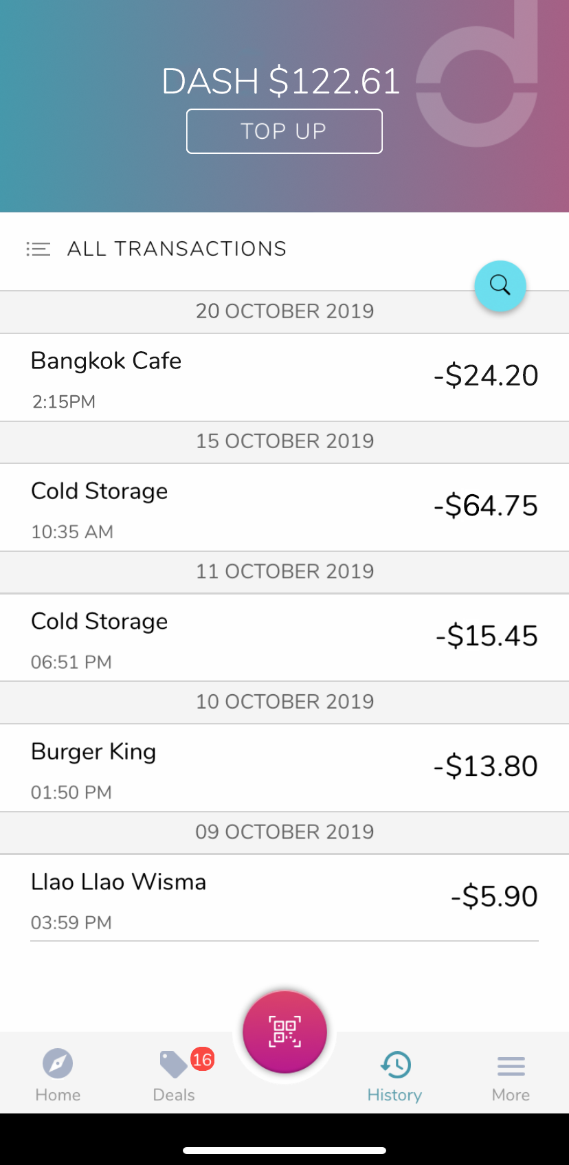This screenshot has height=1165, width=569.
Task: Open the Burger King transaction
Action: 284,768
